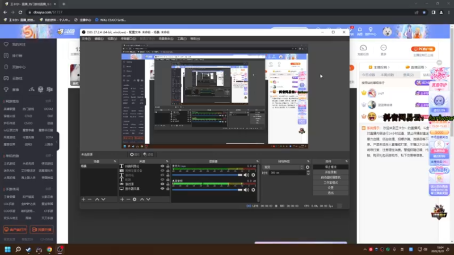454x255 pixels.
Task: Open the scene transition type dropdown
Action: click(283, 167)
